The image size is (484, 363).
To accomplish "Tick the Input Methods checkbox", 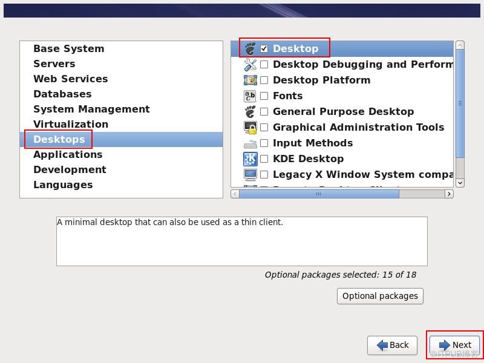I will coord(264,143).
